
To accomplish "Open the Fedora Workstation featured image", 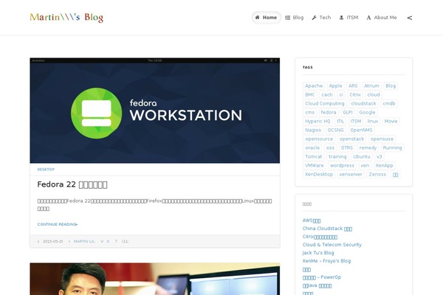I will 155,111.
